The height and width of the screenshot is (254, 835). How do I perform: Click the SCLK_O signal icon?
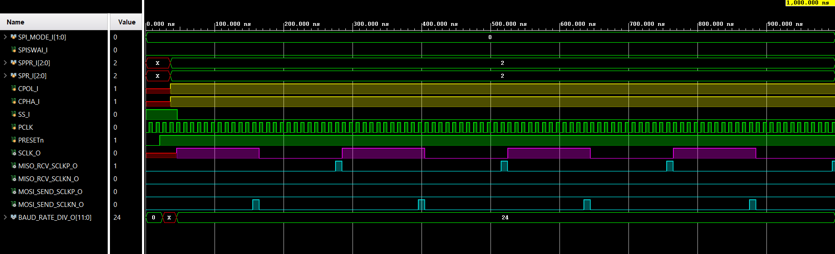[x=13, y=153]
